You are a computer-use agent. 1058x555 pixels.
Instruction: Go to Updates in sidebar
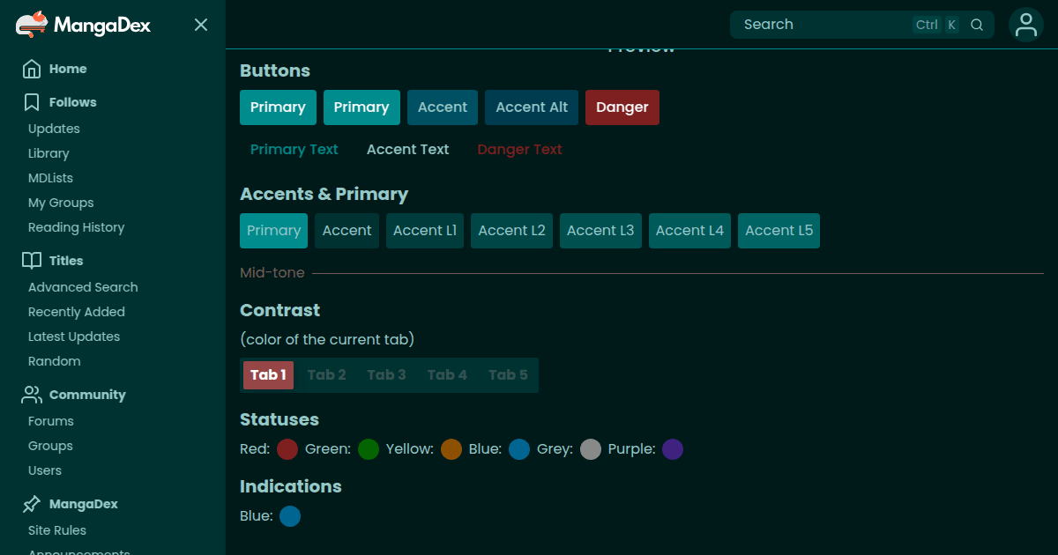(54, 129)
